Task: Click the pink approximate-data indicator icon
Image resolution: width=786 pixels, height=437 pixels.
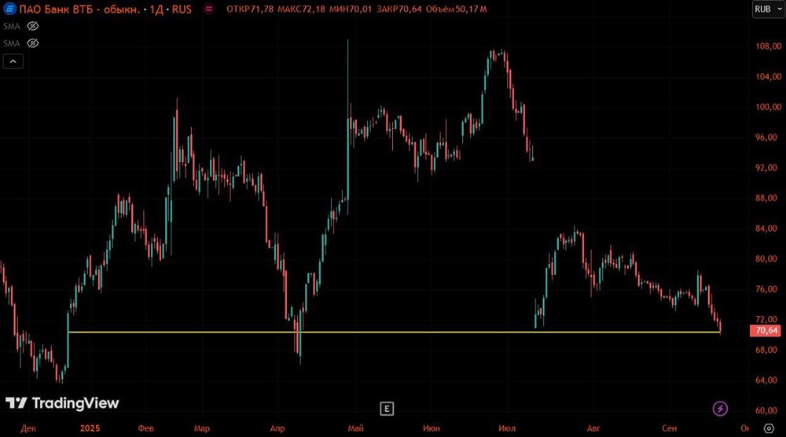Action: click(208, 9)
